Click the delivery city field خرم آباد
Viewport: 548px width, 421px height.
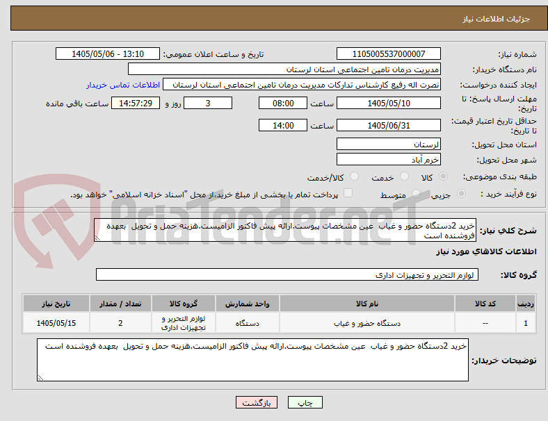pyautogui.click(x=389, y=160)
